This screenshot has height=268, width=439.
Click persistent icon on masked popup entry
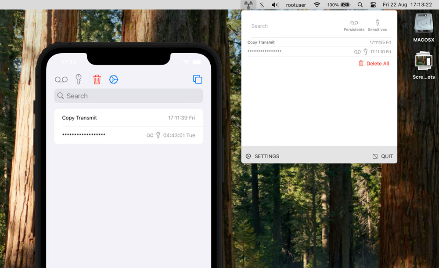tap(357, 52)
